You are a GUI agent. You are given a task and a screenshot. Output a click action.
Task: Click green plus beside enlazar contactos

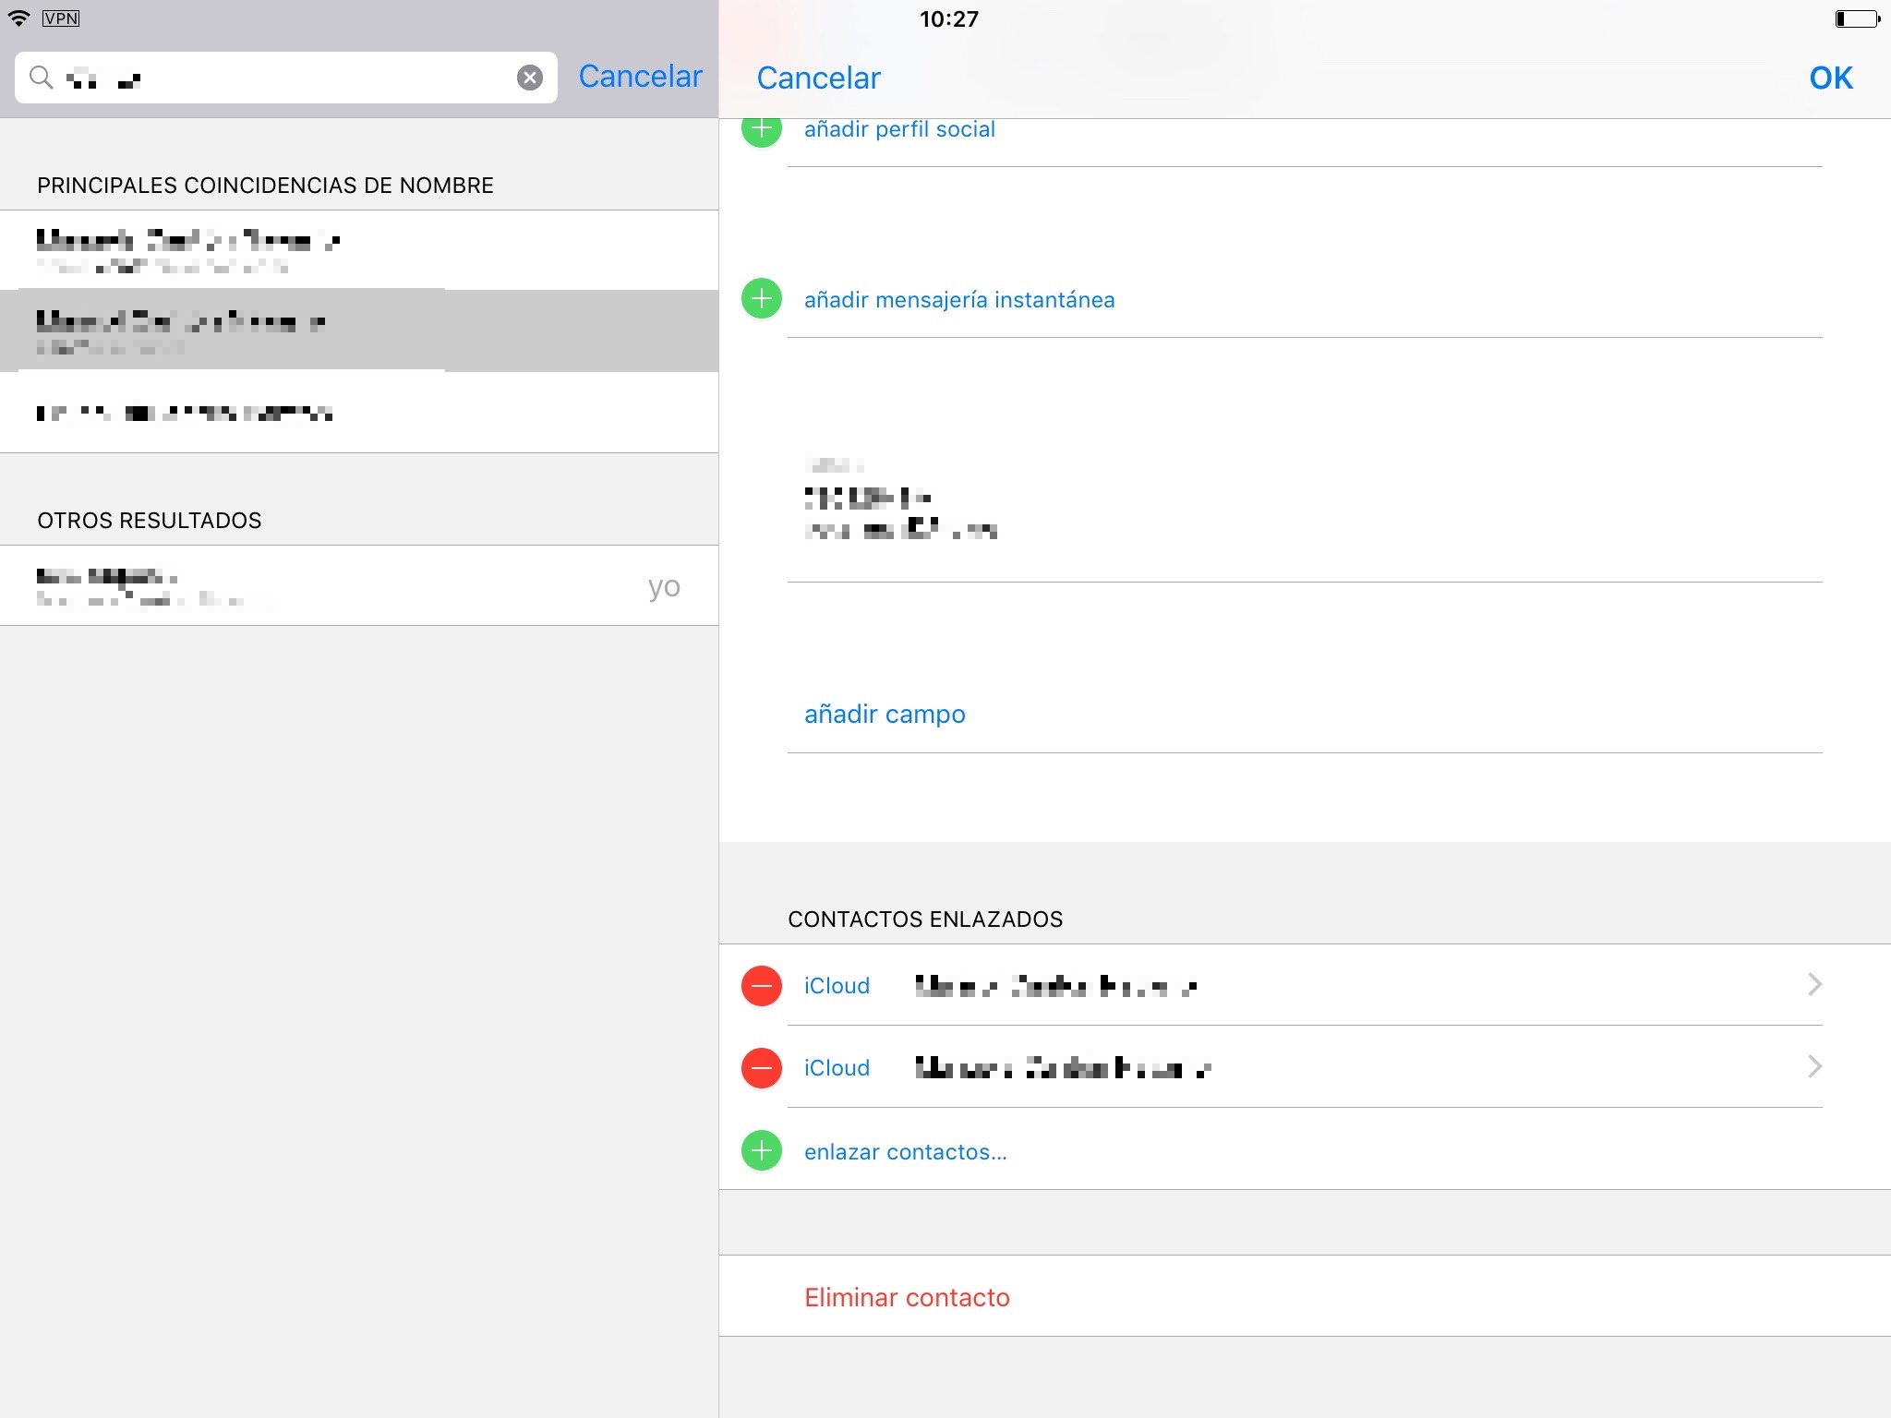point(762,1151)
